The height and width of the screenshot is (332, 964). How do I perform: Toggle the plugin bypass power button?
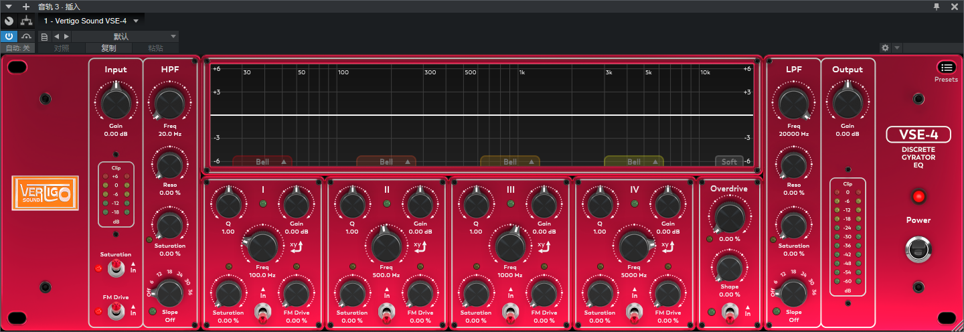click(9, 36)
